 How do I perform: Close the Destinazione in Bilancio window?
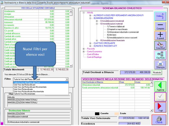tap(165, 2)
